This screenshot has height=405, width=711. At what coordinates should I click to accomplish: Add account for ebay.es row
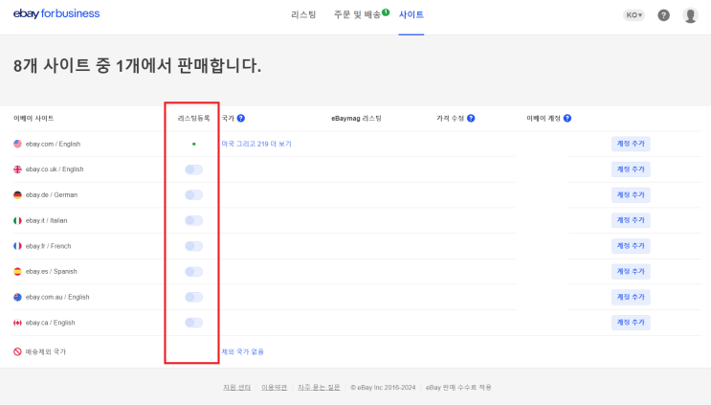(631, 271)
